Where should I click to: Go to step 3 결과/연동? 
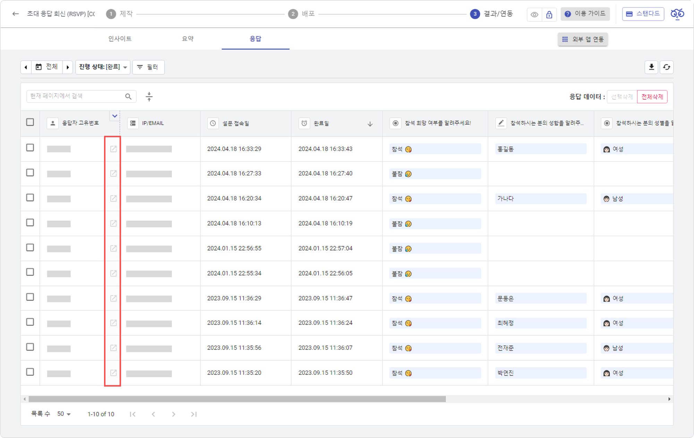pyautogui.click(x=492, y=14)
